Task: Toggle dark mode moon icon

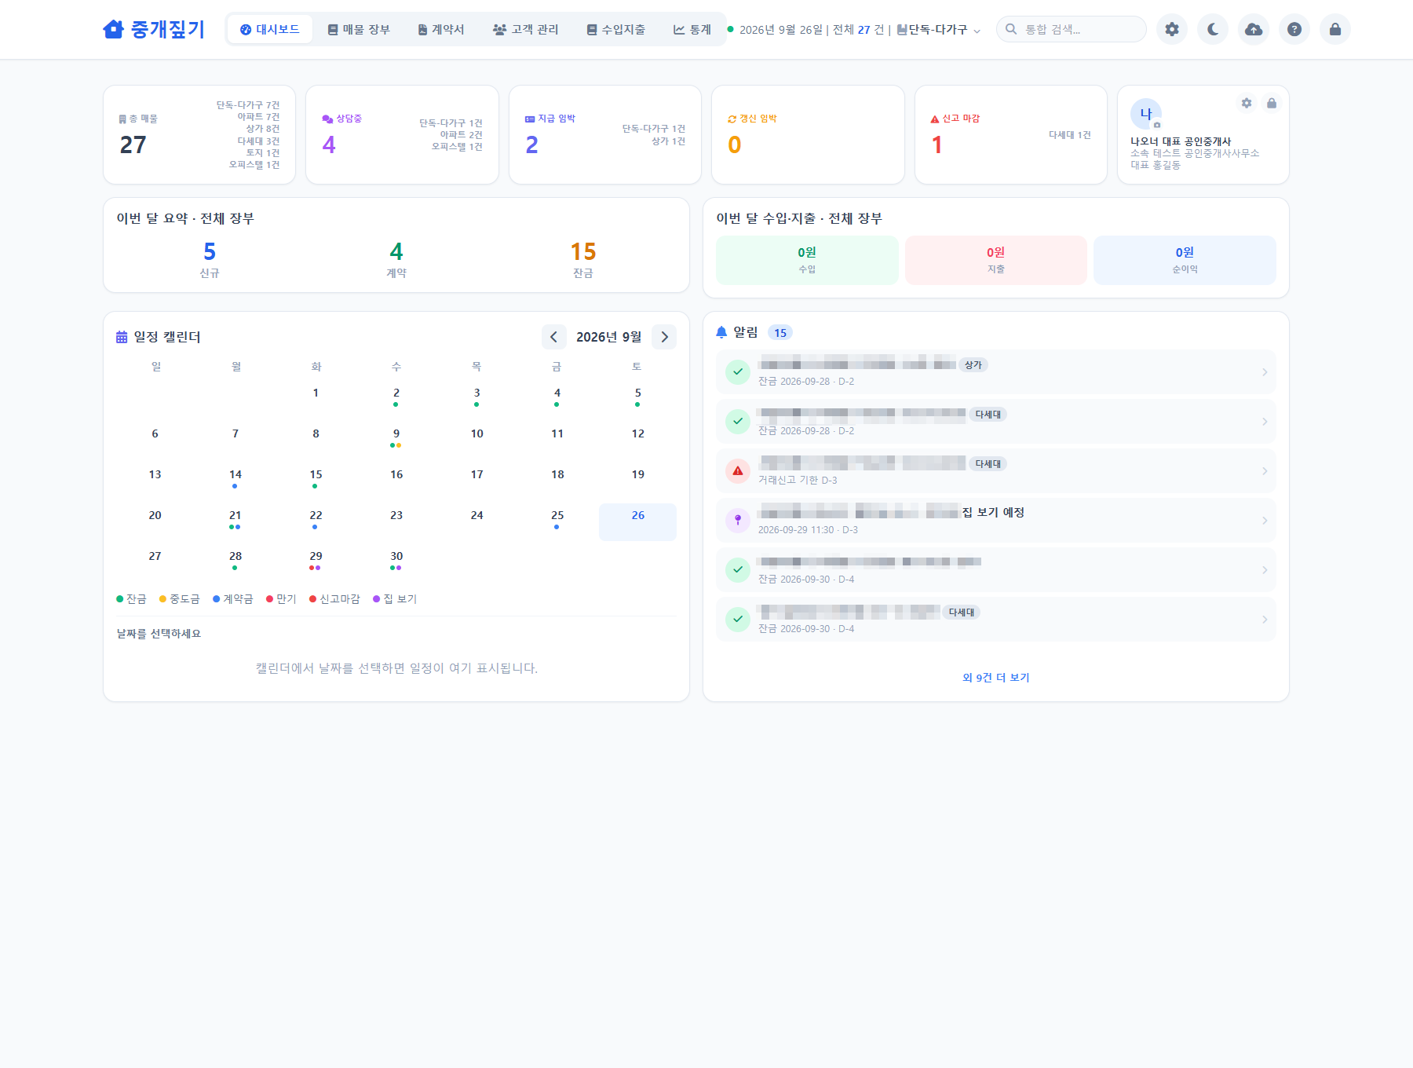Action: (1213, 29)
